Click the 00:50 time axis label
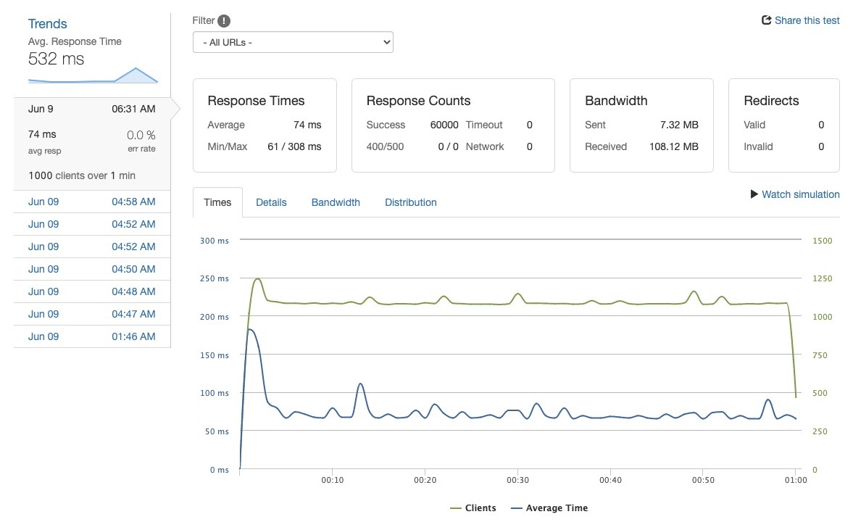853x530 pixels. pyautogui.click(x=703, y=480)
